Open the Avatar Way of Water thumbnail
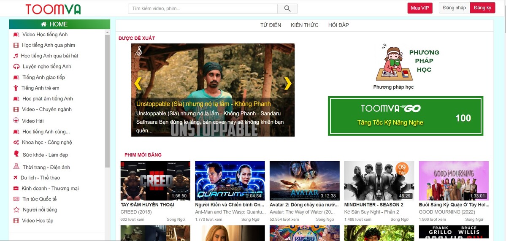 (x=305, y=181)
